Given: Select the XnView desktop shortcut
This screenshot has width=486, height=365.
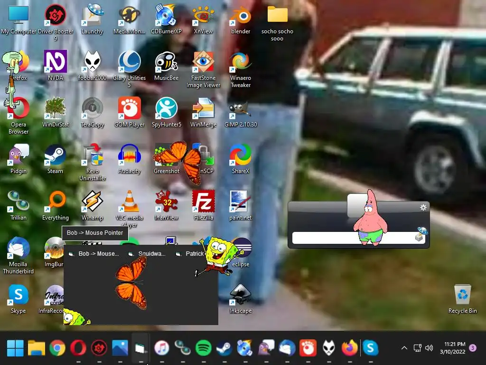Looking at the screenshot, I should point(203,19).
